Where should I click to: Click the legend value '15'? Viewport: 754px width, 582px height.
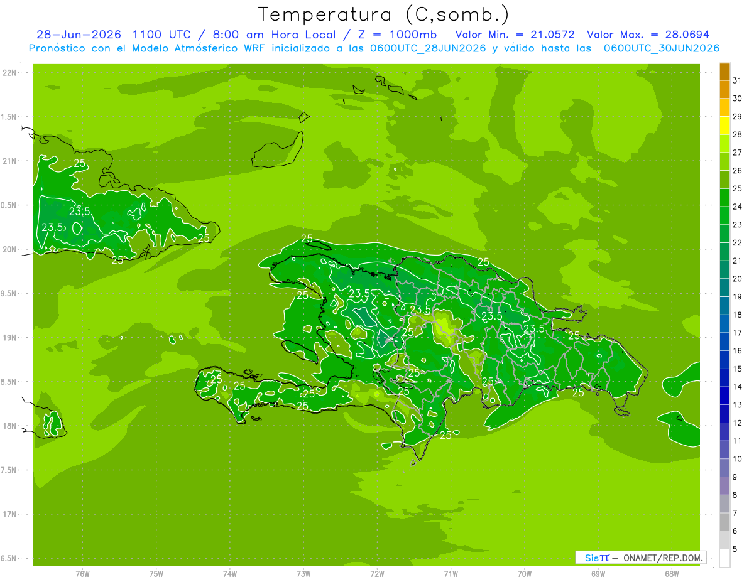pyautogui.click(x=737, y=369)
